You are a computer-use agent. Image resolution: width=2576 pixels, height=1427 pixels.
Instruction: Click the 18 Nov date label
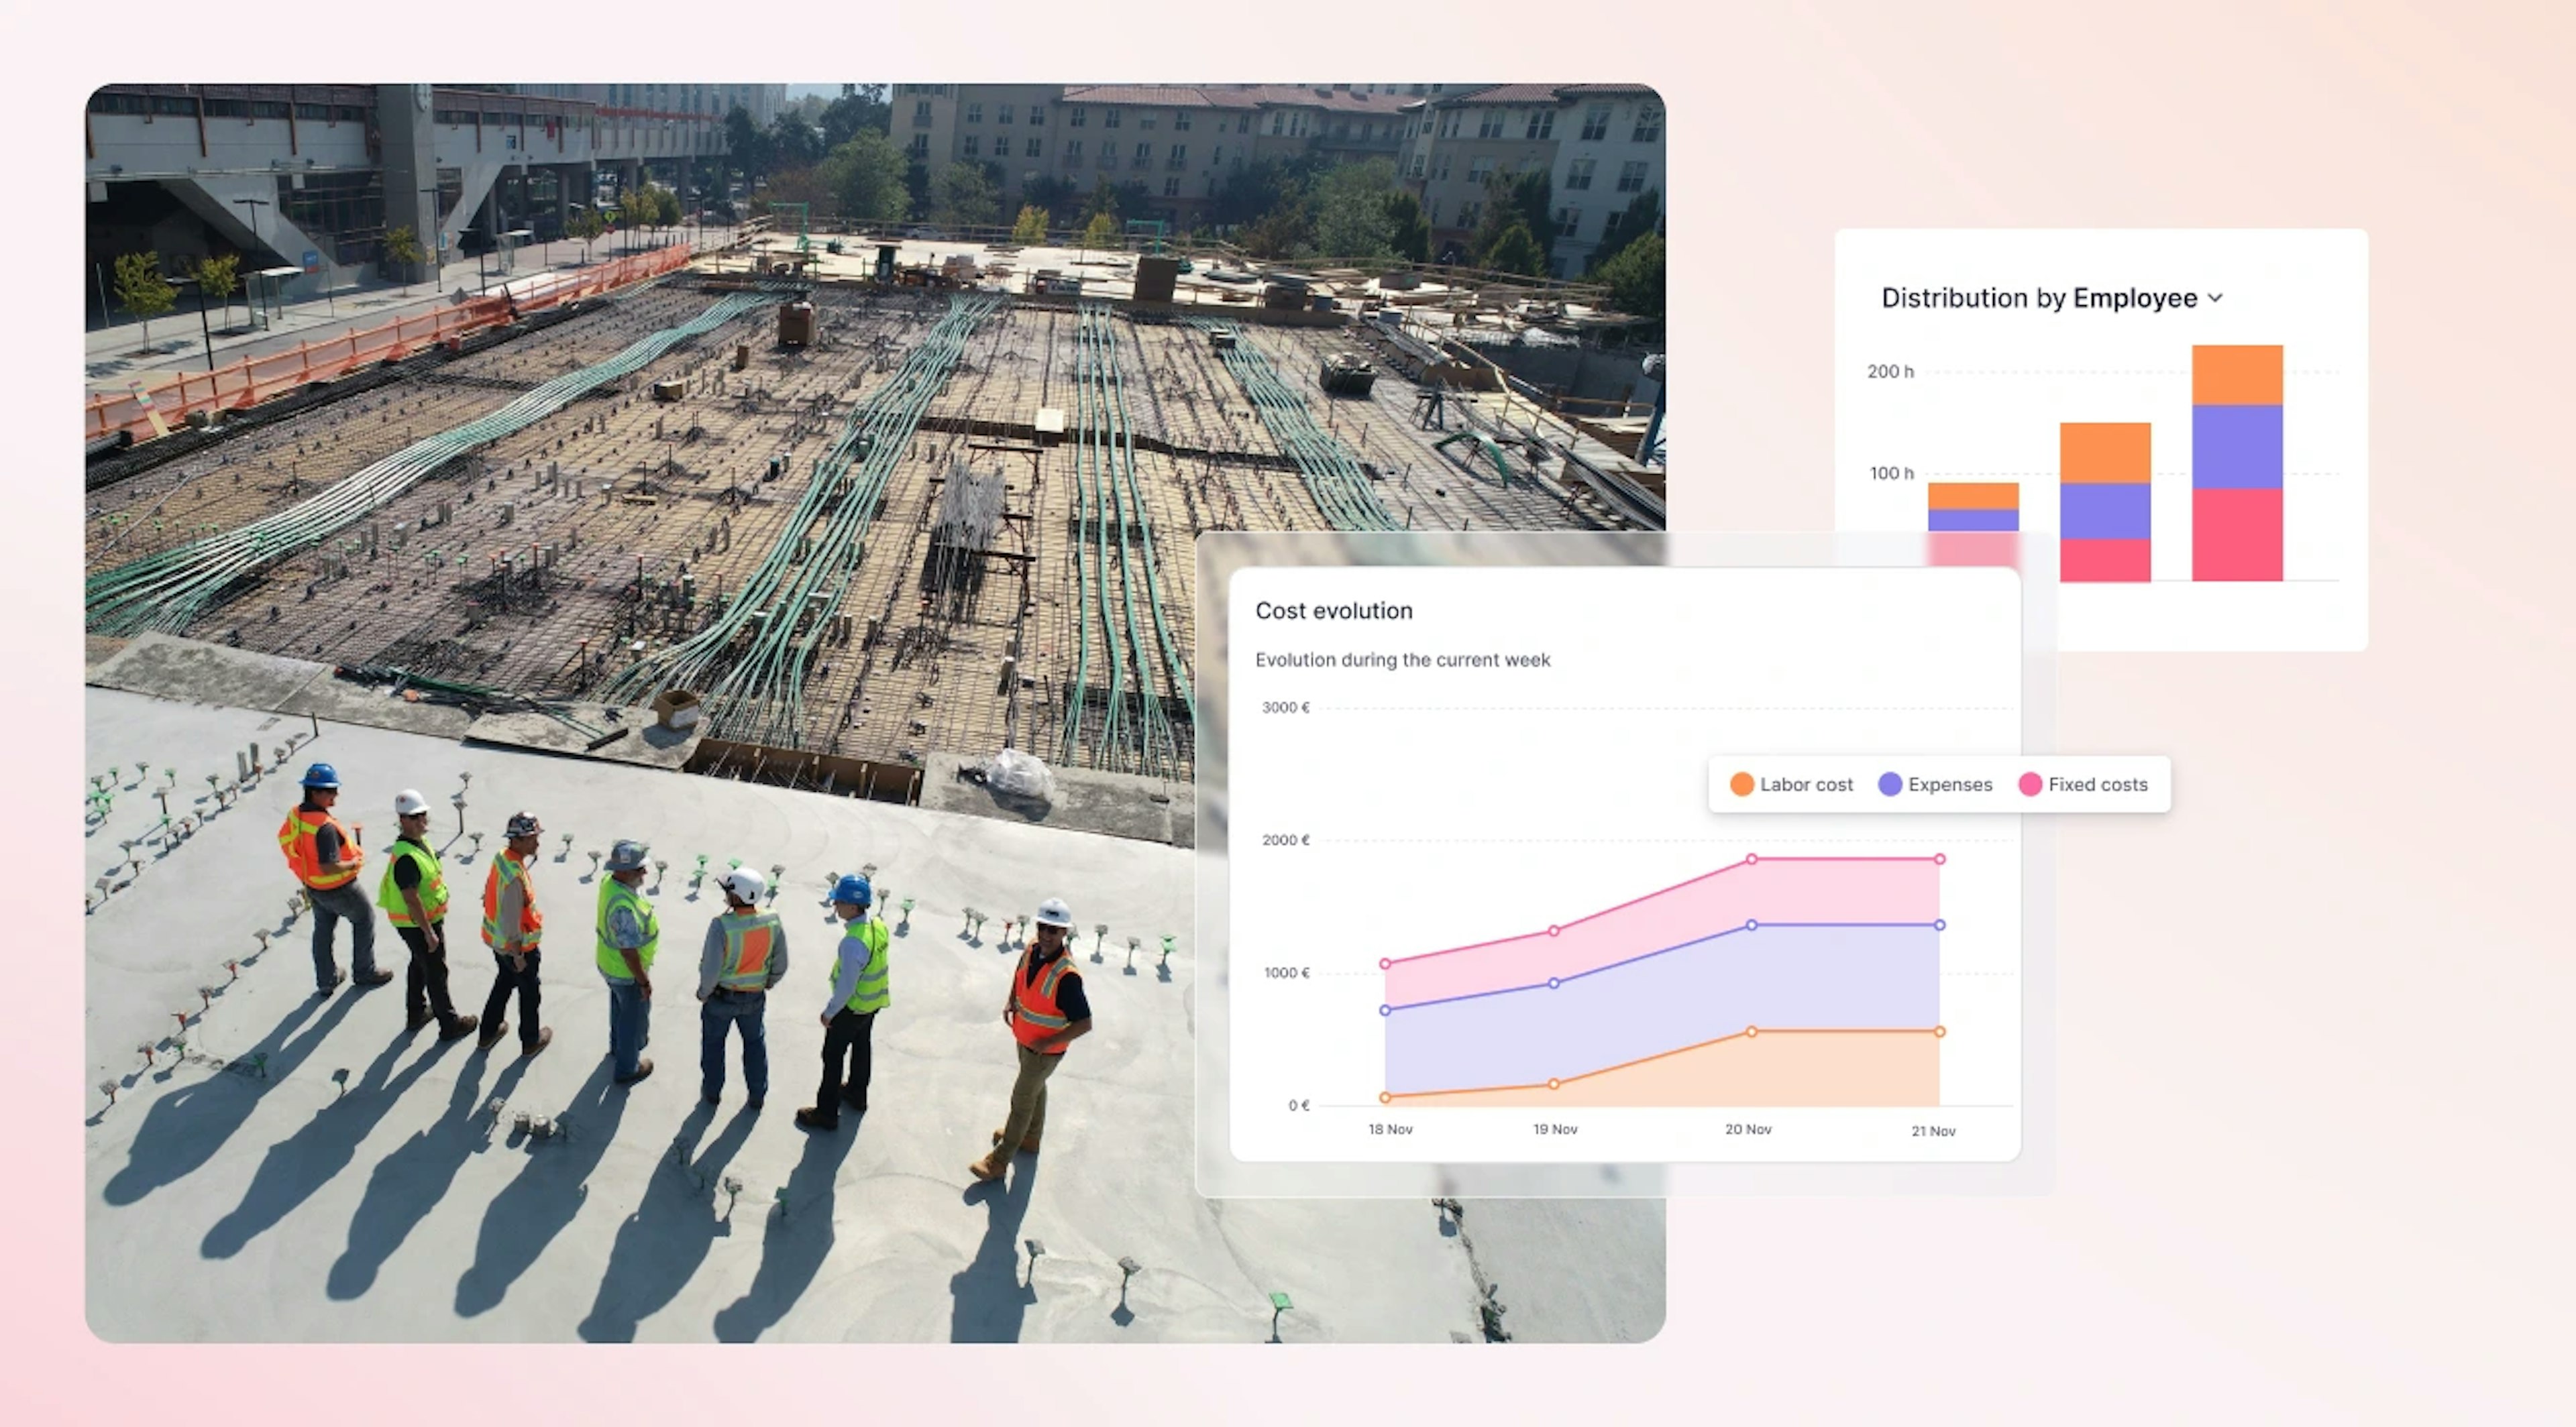[x=1390, y=1129]
